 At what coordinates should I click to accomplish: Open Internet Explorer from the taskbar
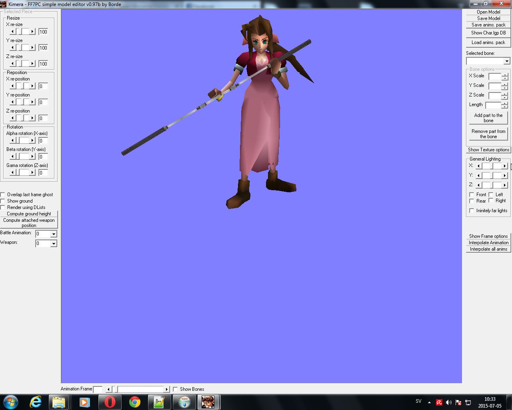pyautogui.click(x=36, y=402)
